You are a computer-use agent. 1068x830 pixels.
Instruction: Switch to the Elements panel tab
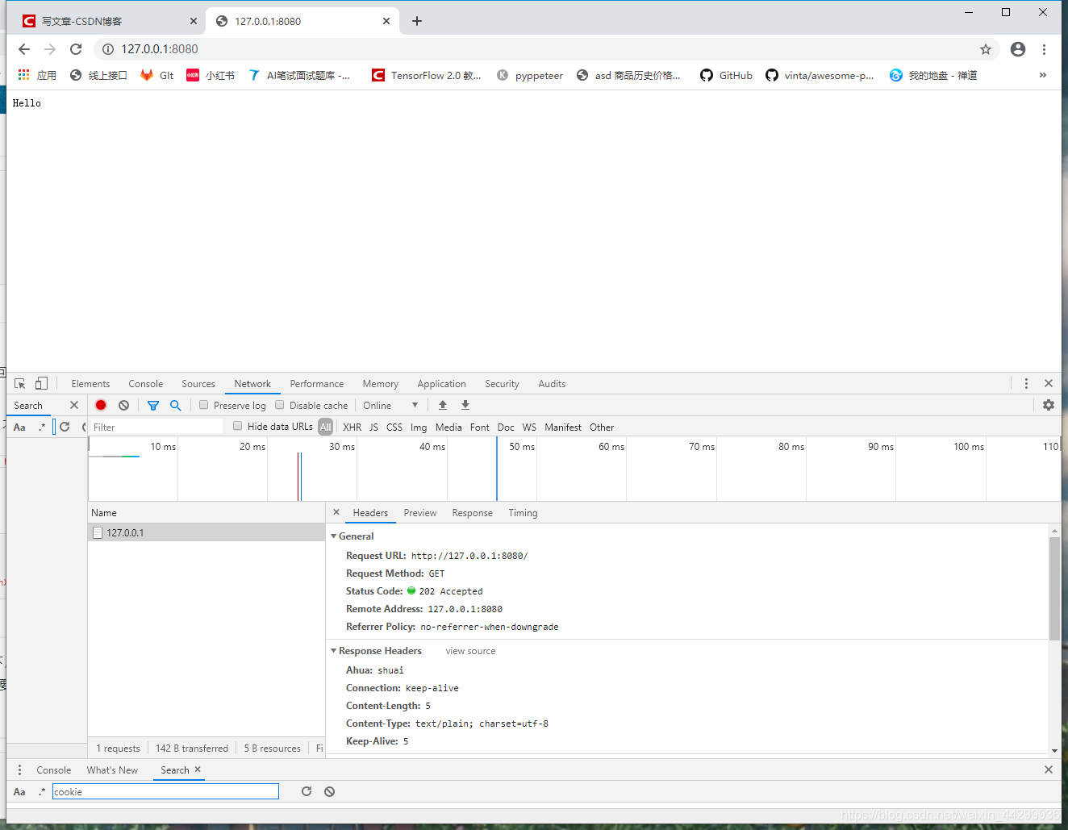90,384
